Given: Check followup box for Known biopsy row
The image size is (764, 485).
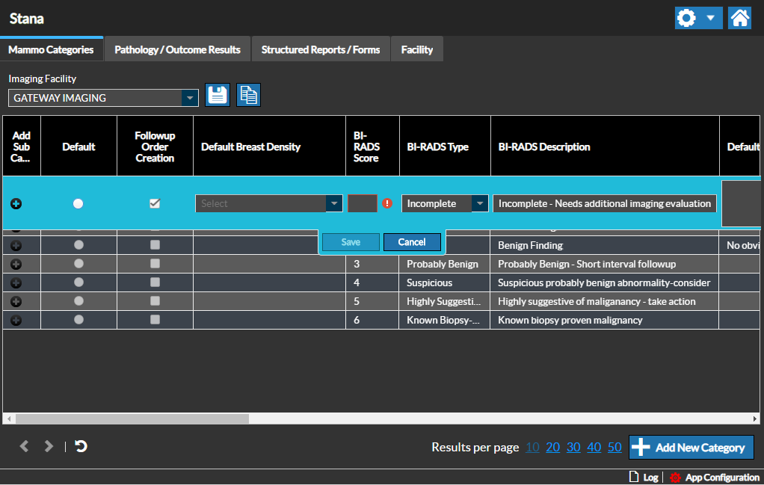Looking at the screenshot, I should click(155, 320).
